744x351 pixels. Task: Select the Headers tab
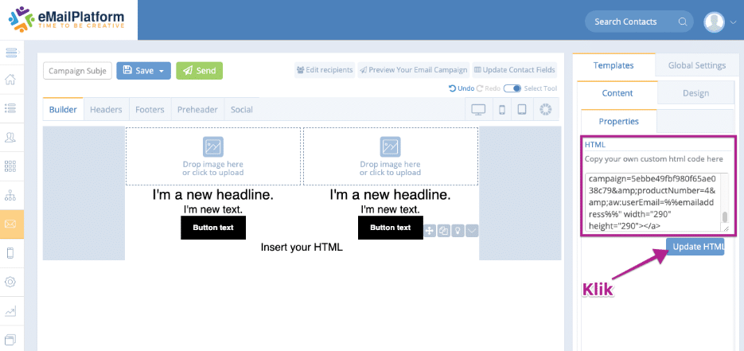point(106,110)
